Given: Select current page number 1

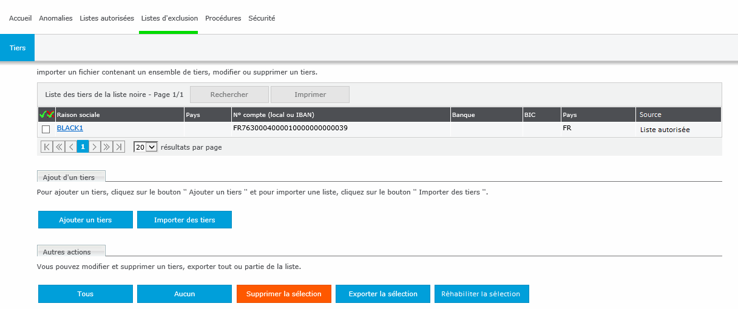Looking at the screenshot, I should [x=83, y=147].
